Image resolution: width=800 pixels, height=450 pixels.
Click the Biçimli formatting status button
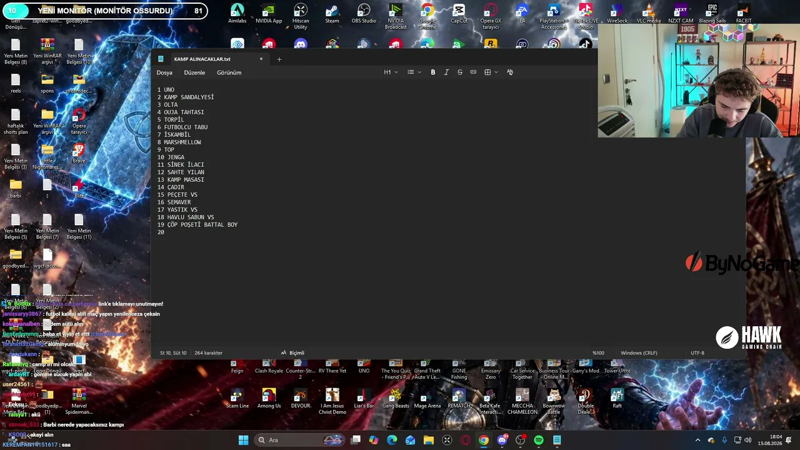click(x=292, y=353)
